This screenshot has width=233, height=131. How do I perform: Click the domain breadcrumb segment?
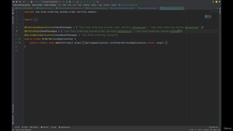click(x=114, y=5)
